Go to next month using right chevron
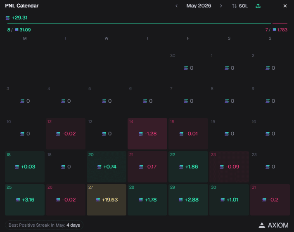This screenshot has height=232, width=294. (221, 6)
